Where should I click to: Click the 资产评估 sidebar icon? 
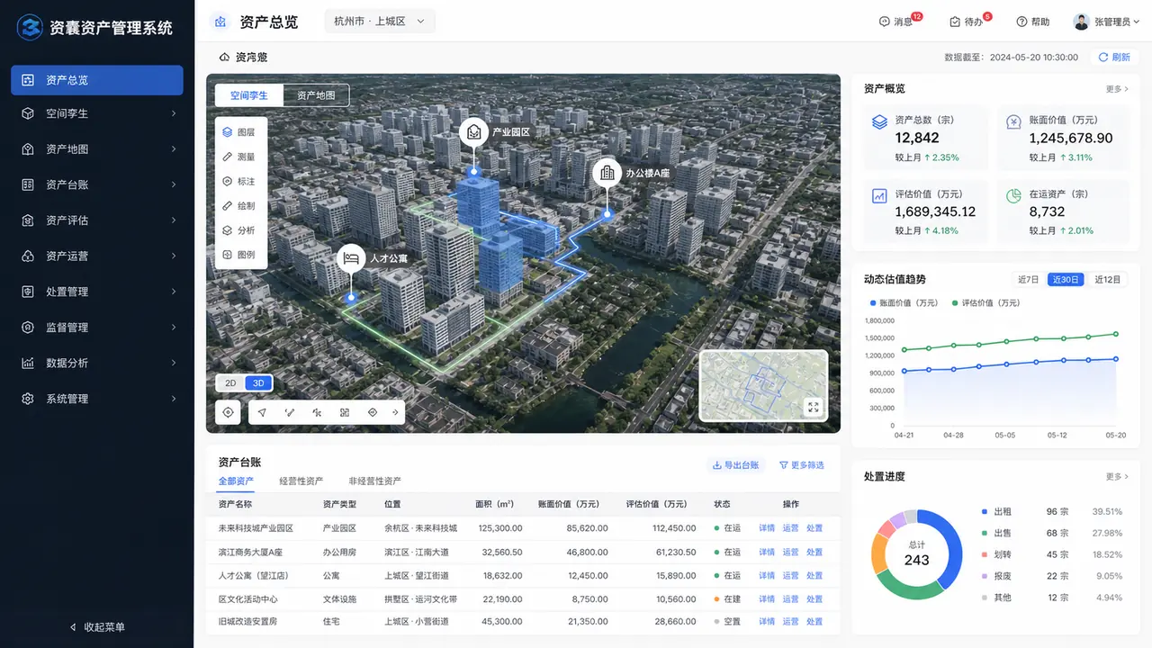(x=28, y=220)
